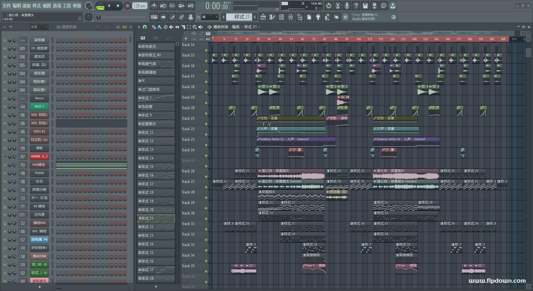
Task: Toggle the metronome icon
Action: [154, 6]
